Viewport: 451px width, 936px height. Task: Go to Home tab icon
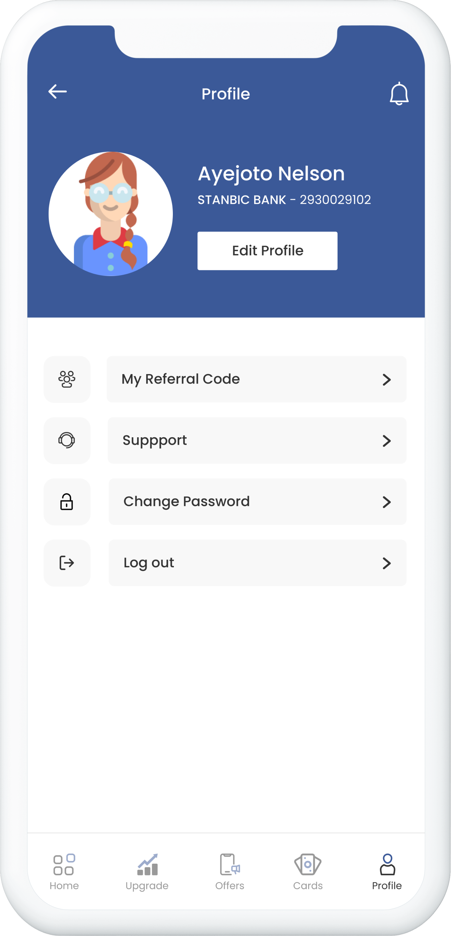pyautogui.click(x=64, y=865)
